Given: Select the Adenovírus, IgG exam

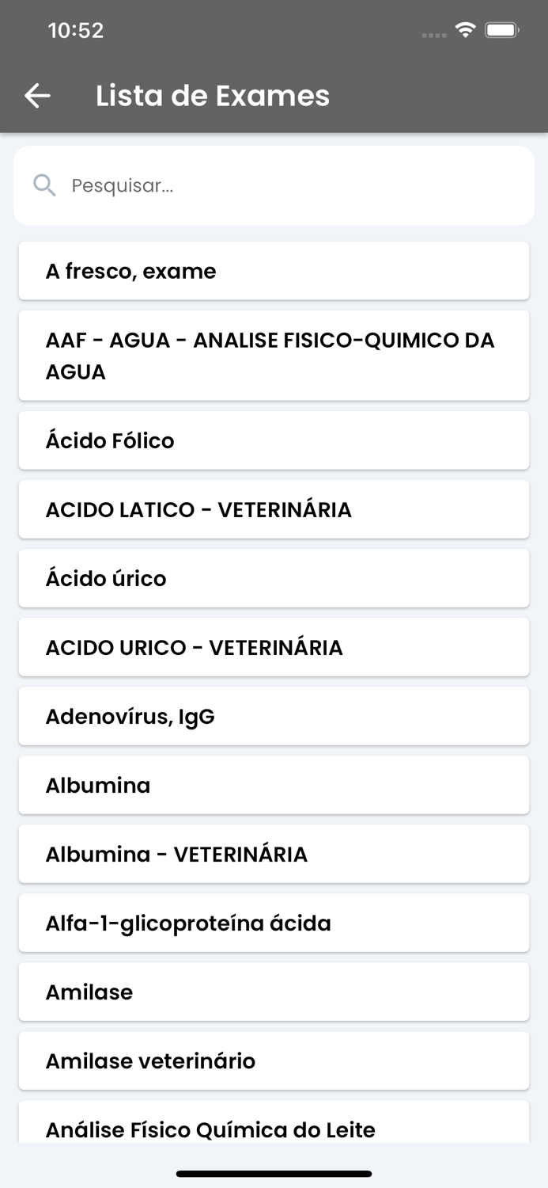Looking at the screenshot, I should tap(274, 716).
